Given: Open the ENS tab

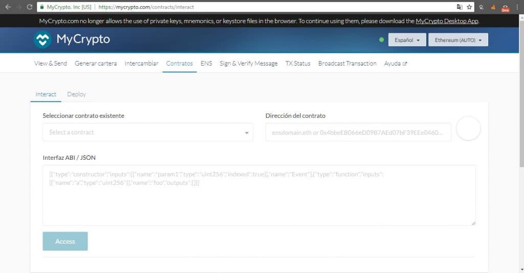Looking at the screenshot, I should click(206, 63).
